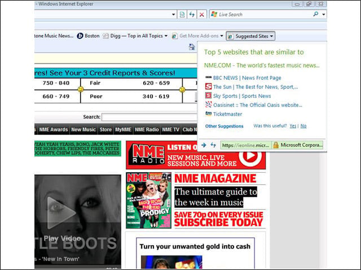
Task: Click the NME MAGAZINE heading
Action: [215, 178]
